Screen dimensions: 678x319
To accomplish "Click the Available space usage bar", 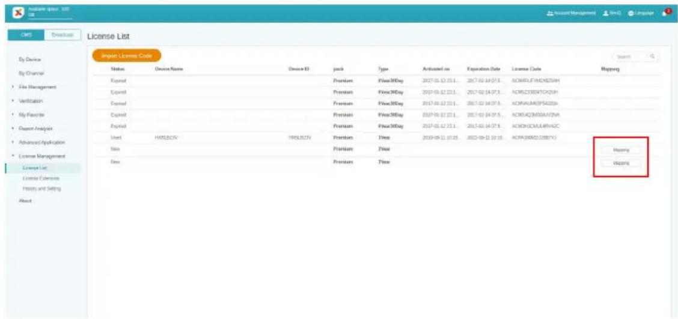I will [x=50, y=19].
